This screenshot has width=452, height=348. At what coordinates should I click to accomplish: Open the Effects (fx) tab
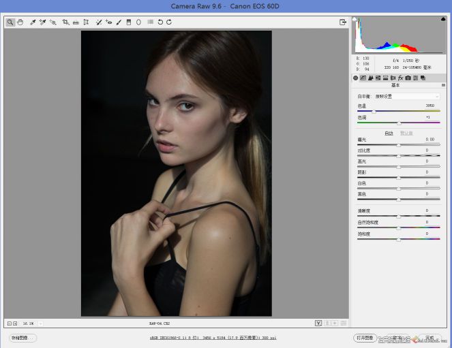click(x=400, y=78)
